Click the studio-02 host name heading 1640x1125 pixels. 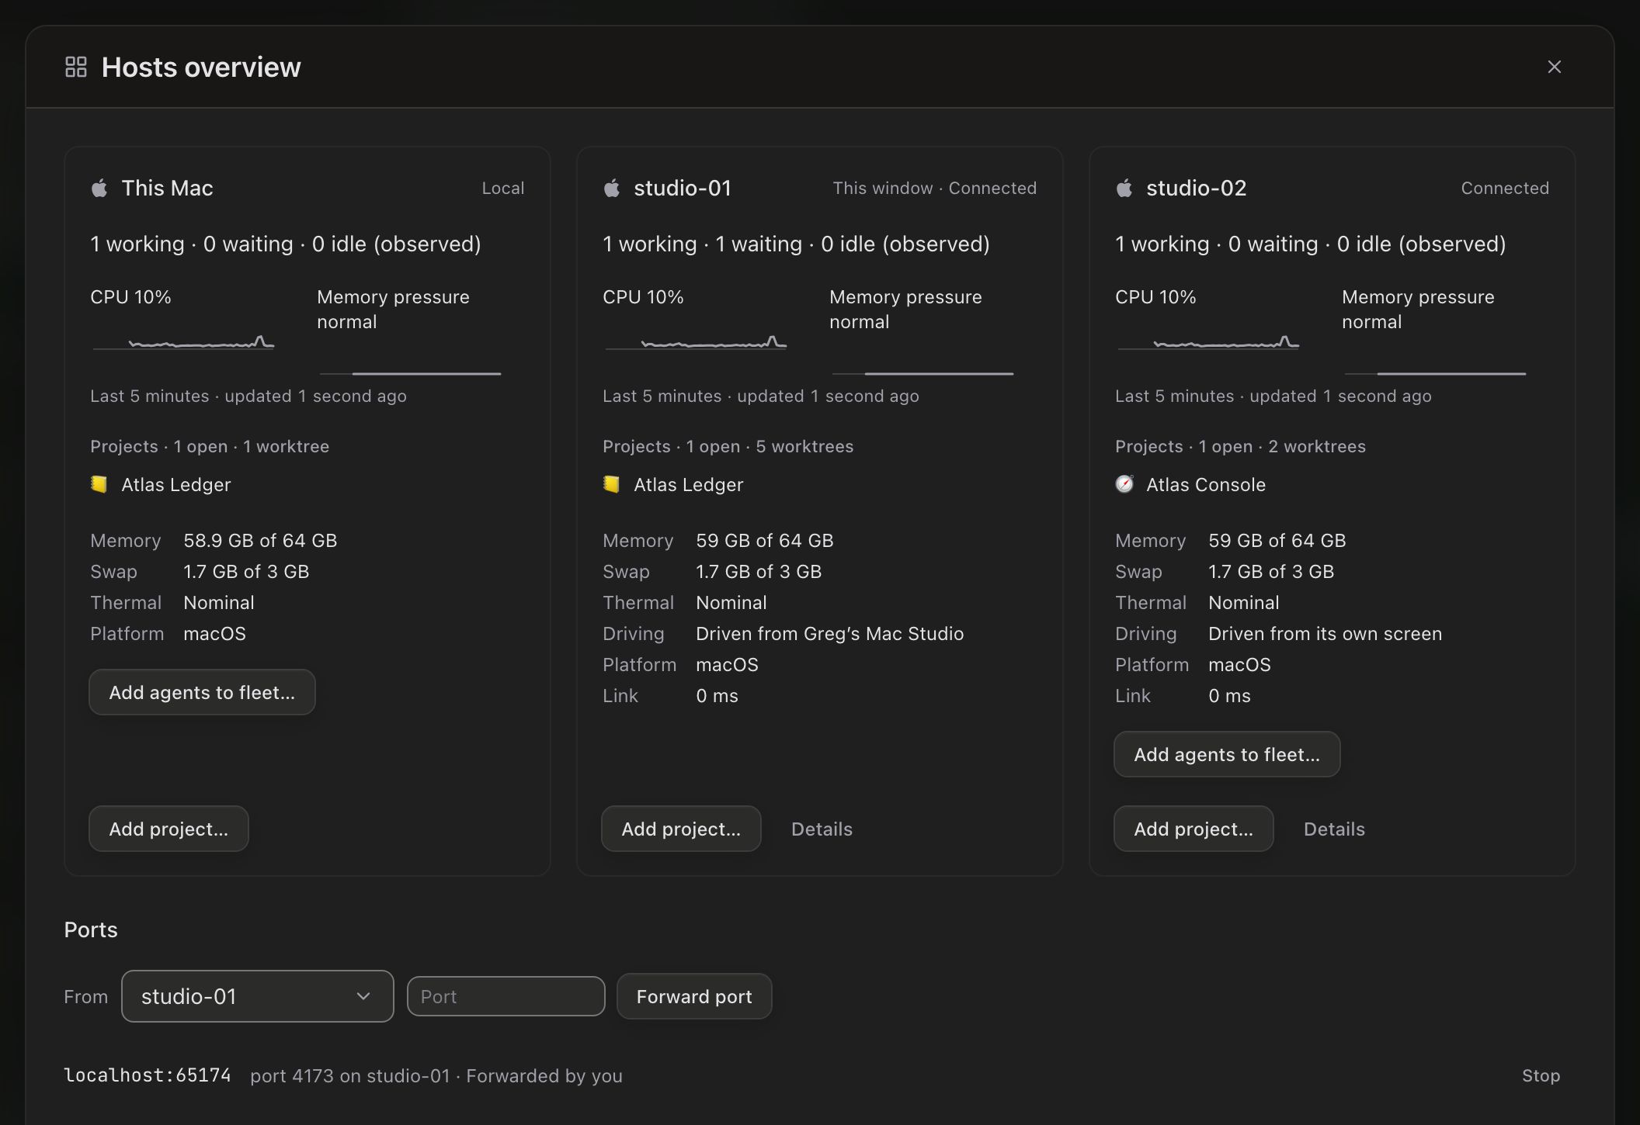pyautogui.click(x=1196, y=188)
